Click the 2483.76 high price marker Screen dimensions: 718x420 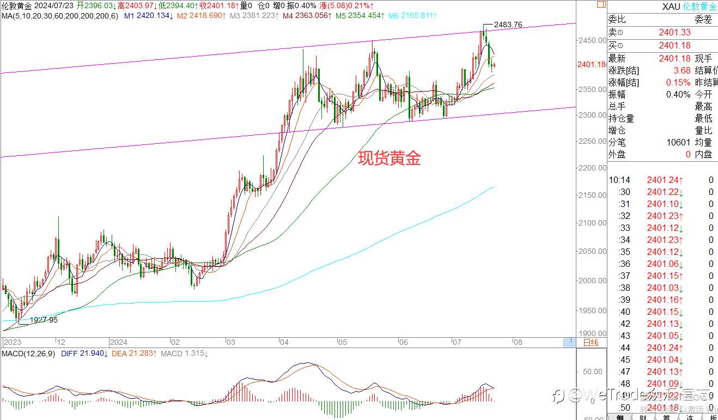507,25
